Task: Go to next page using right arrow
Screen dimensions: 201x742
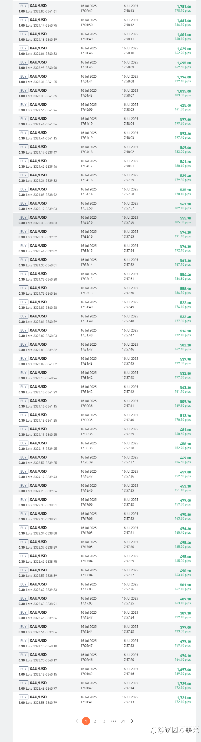Action: pyautogui.click(x=132, y=721)
